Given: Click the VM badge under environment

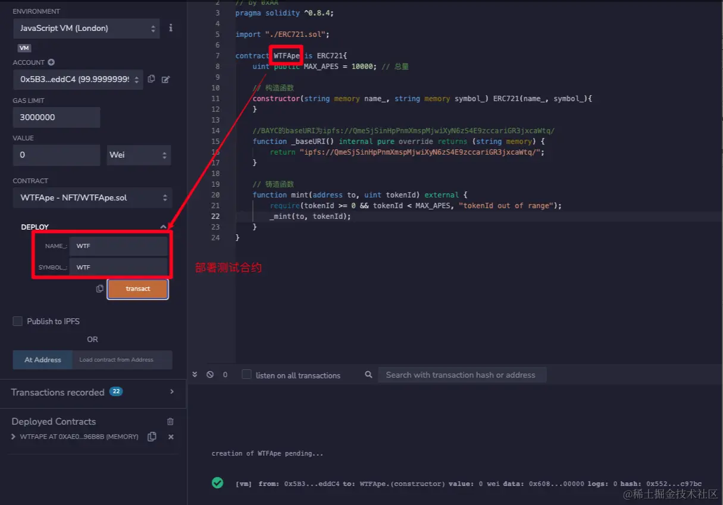Looking at the screenshot, I should point(24,48).
